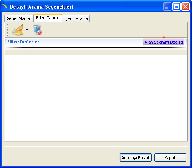Open the İçerik Arama tab
Screen dimensions: 192x168
coord(76,18)
